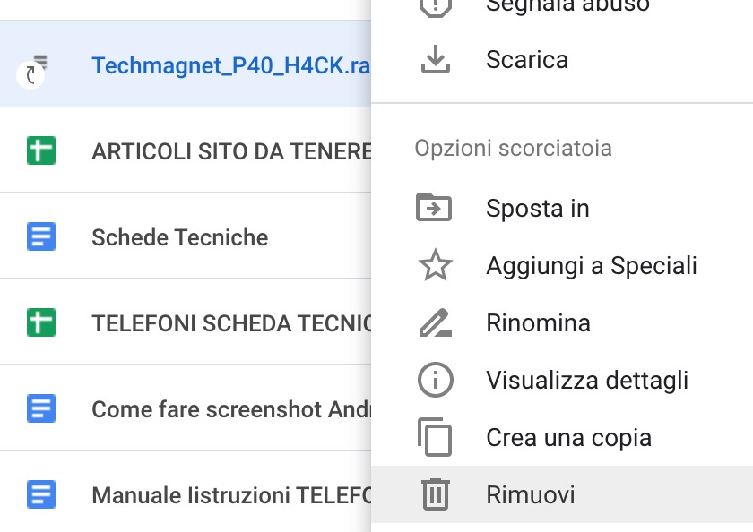Click the Sposta in folder icon
Viewport: 753px width, 532px height.
click(435, 209)
